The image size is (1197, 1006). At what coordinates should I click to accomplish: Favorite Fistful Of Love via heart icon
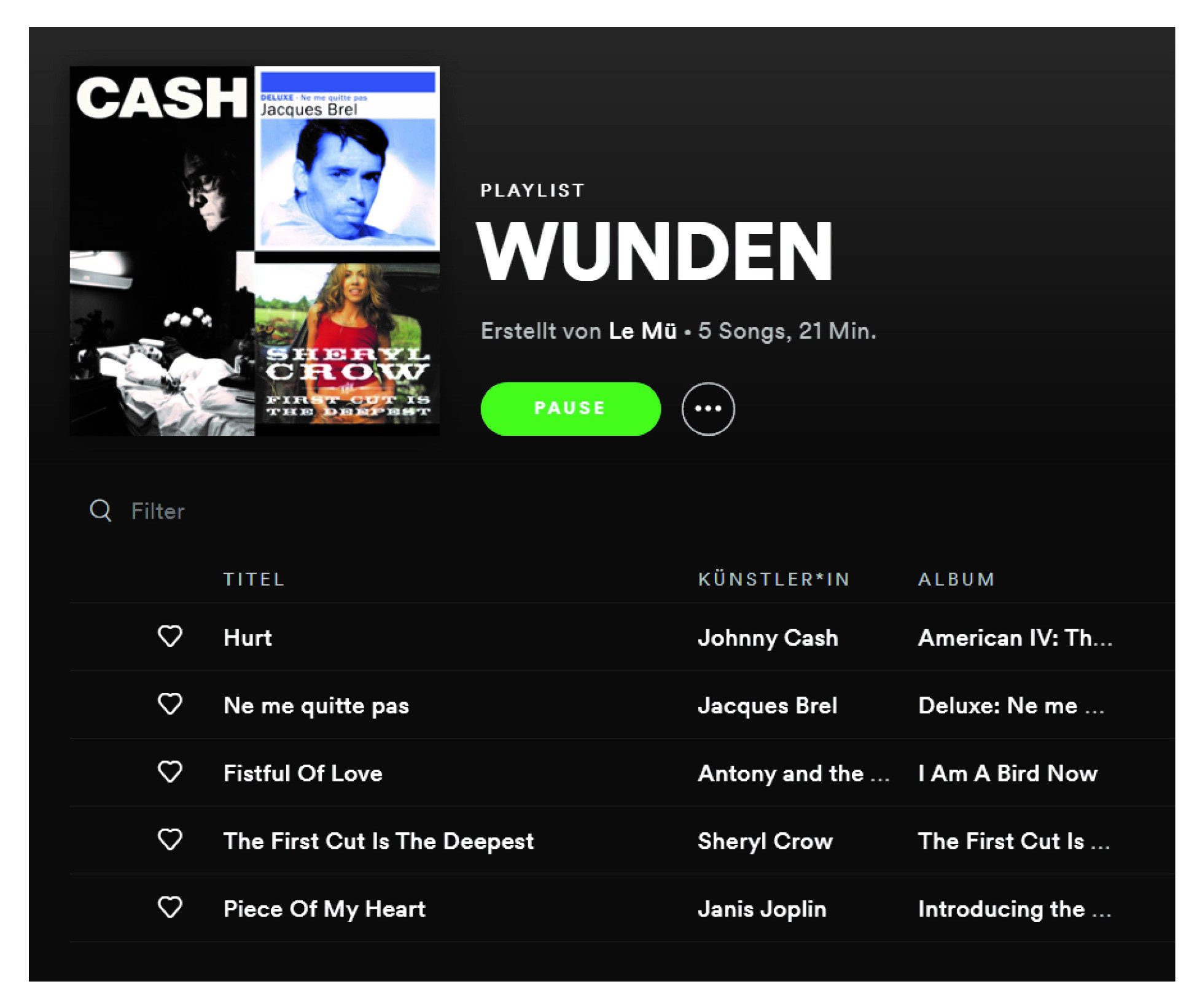pyautogui.click(x=170, y=772)
